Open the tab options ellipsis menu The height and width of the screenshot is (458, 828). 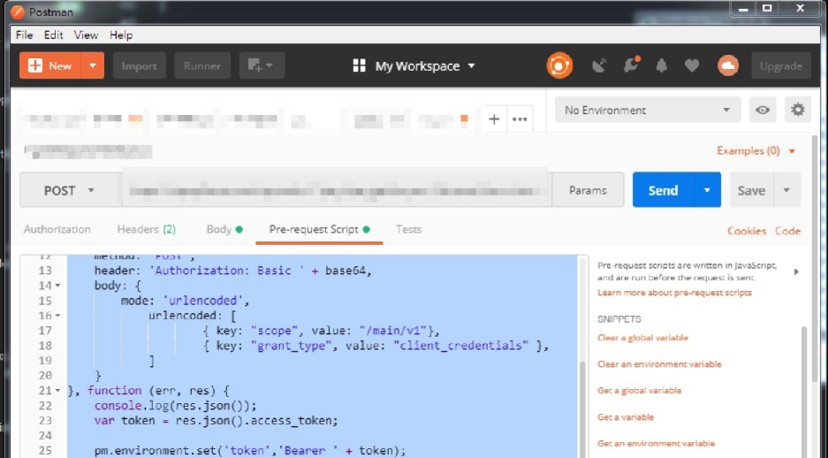pyautogui.click(x=520, y=118)
